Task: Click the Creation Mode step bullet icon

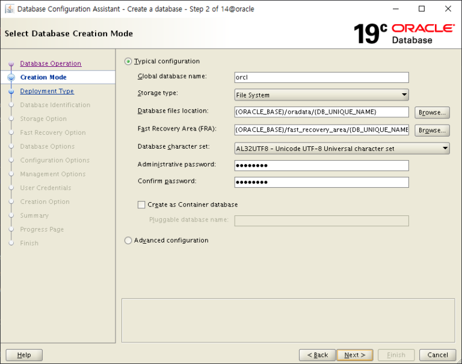Action: pyautogui.click(x=11, y=78)
